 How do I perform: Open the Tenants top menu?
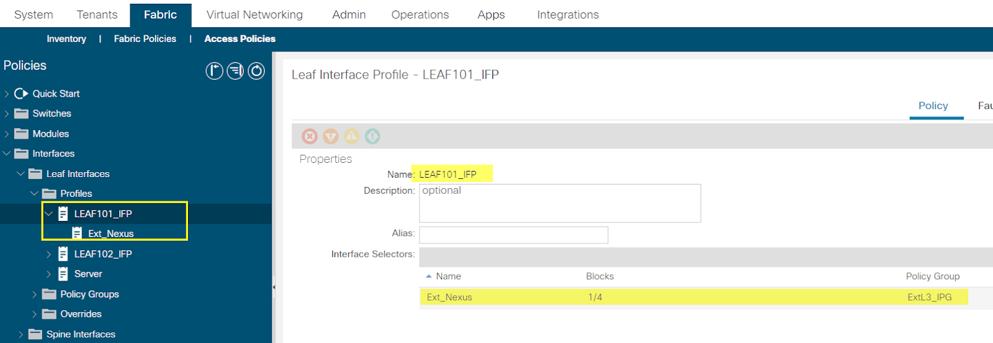97,14
